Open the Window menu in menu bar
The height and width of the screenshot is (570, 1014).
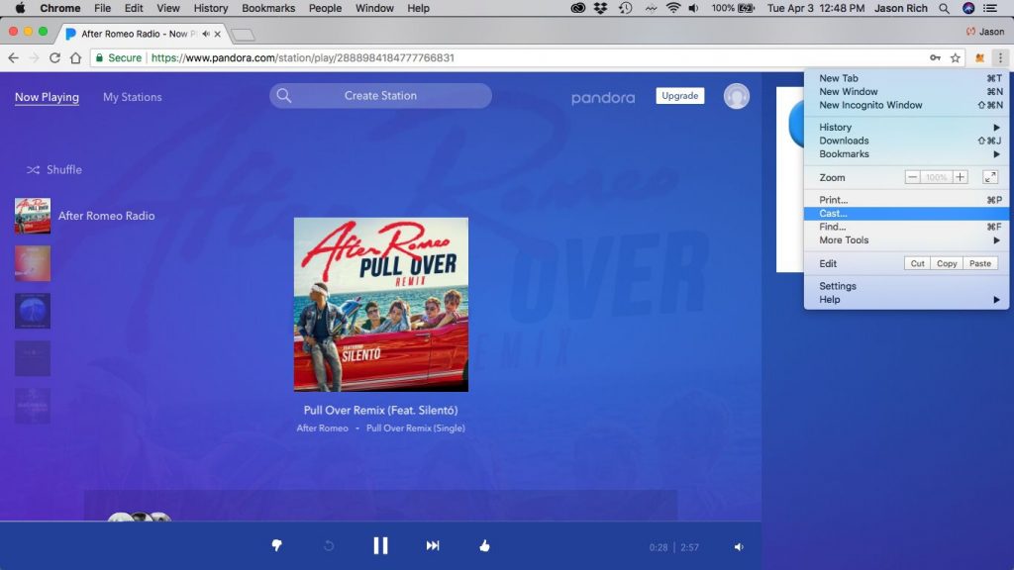coord(374,8)
